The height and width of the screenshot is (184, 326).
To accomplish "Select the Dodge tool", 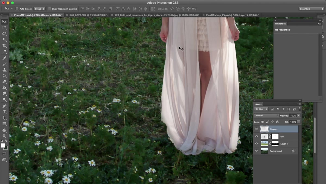I will coord(4,100).
